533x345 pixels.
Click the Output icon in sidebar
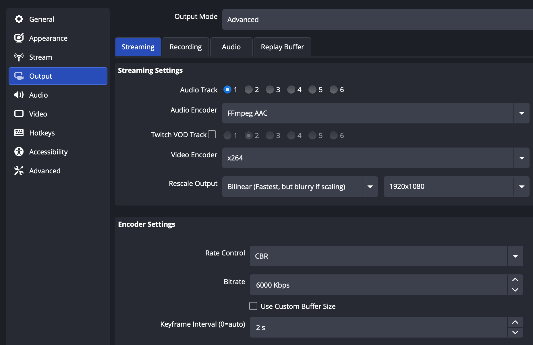[x=19, y=76]
